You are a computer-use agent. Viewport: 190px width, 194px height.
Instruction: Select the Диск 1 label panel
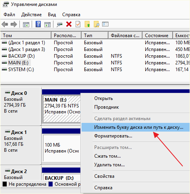pos(21,145)
